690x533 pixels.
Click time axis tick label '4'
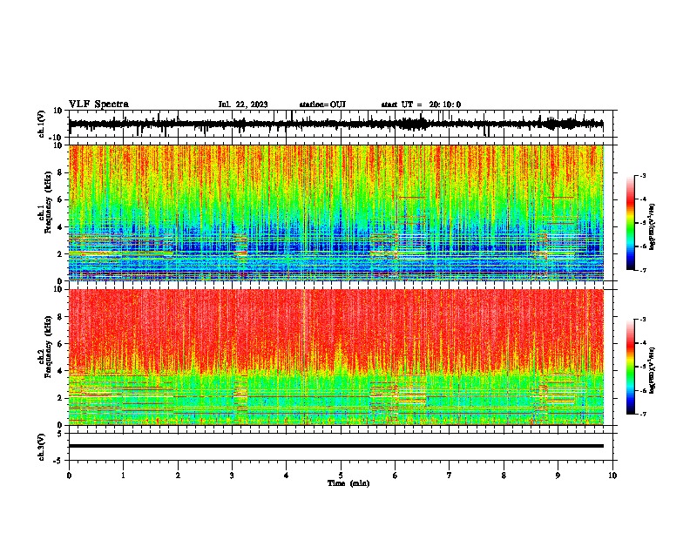[287, 476]
